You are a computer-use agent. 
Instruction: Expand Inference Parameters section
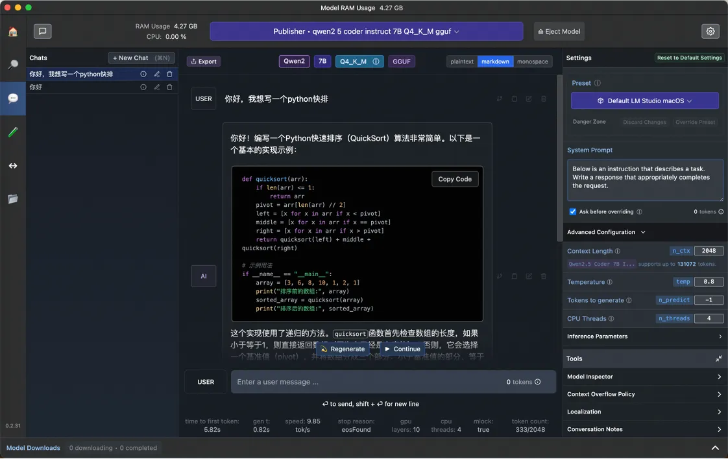[x=644, y=336]
